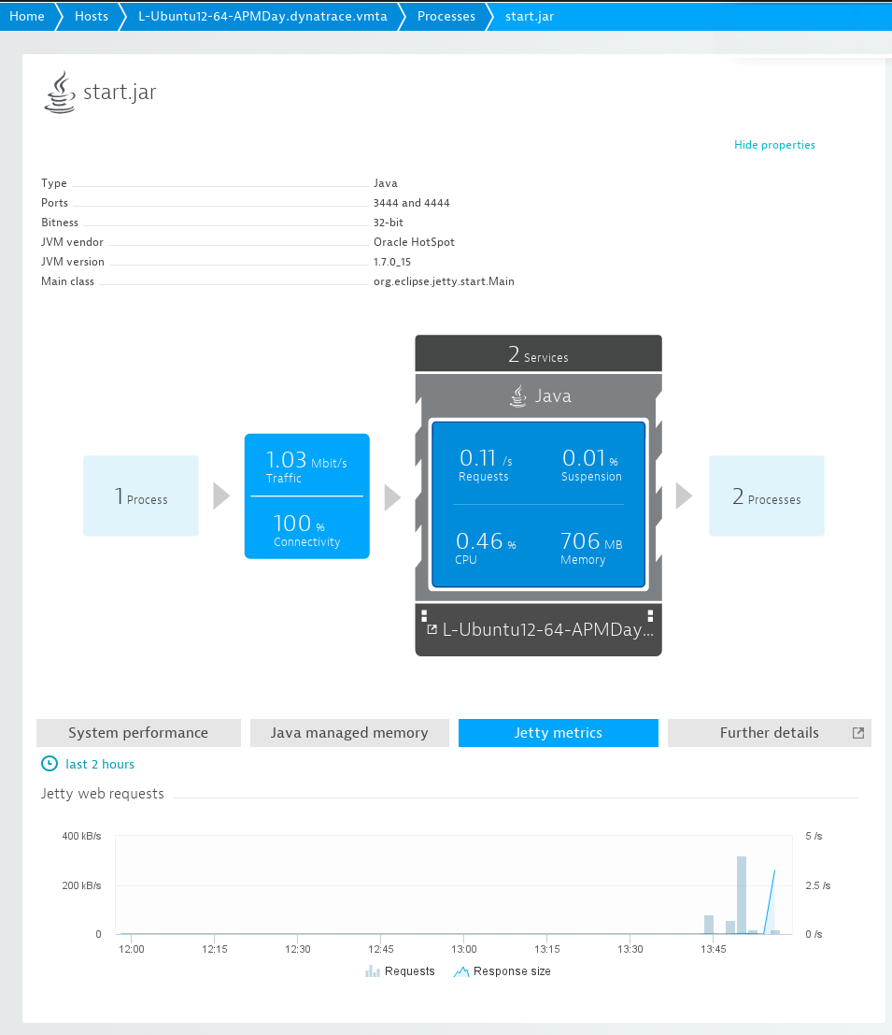Click the 100 % Connectivity metric

(x=306, y=530)
